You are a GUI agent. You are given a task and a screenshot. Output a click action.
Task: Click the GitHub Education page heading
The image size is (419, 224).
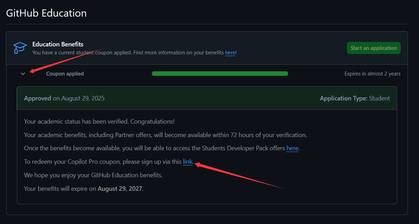[x=46, y=13]
